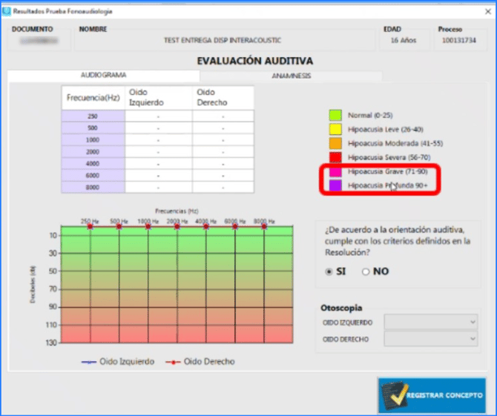Switch to the Anamnesis tab
Screen dimensions: 497x416
[290, 76]
